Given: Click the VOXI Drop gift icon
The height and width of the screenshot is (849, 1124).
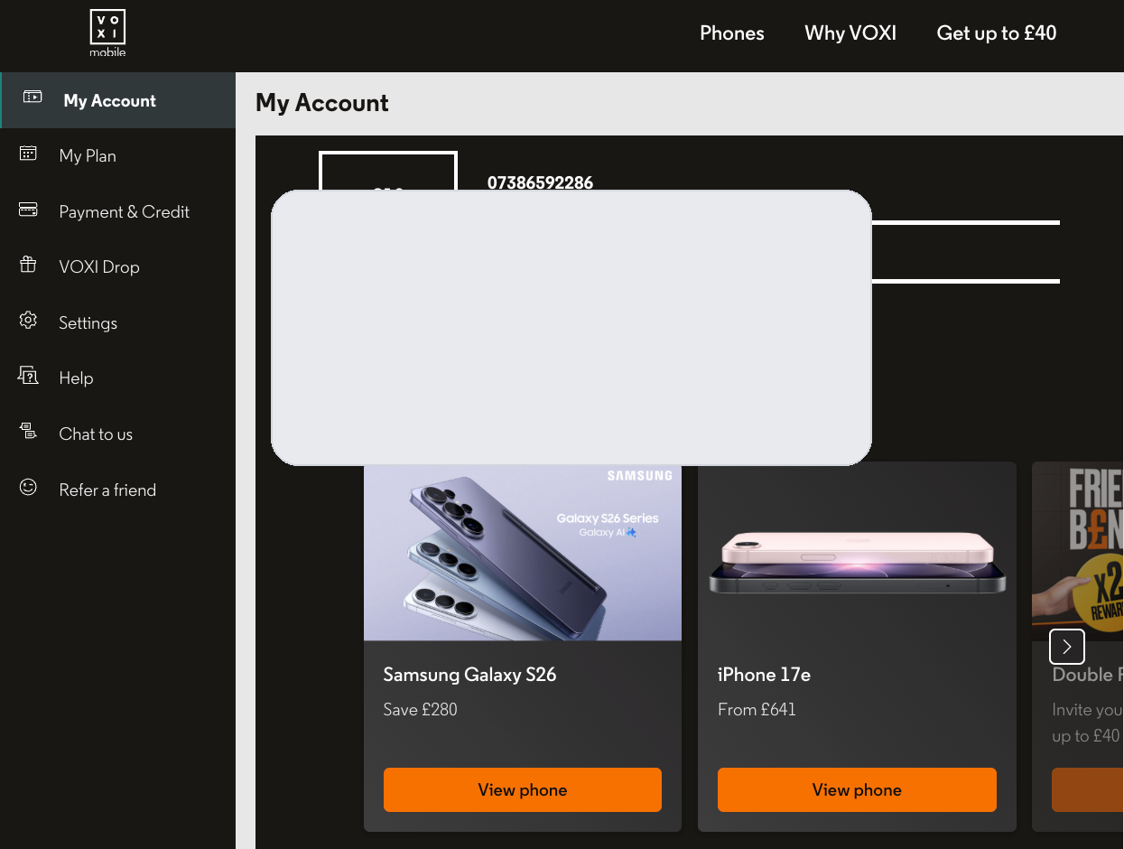Looking at the screenshot, I should pos(28,265).
